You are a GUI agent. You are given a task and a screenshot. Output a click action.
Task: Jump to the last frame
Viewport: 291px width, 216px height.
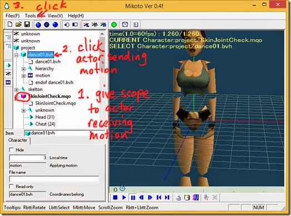click(167, 198)
